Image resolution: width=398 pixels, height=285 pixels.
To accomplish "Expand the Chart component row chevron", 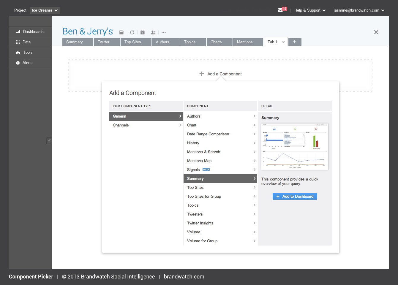I will [x=254, y=125].
